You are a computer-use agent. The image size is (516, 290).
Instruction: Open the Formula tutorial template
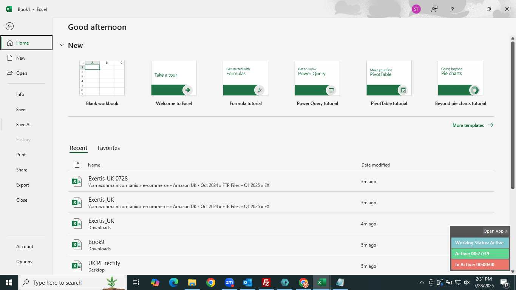[246, 83]
